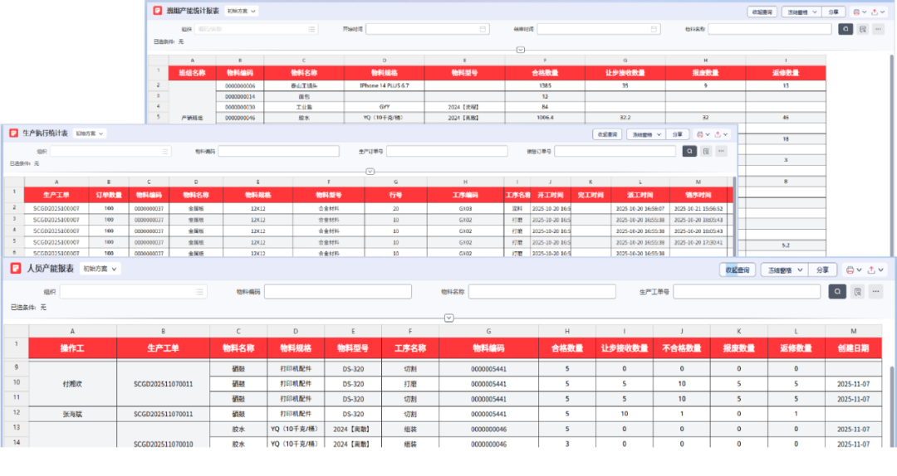
Task: Click the filter reset icon in 人员产能报表
Action: 857,292
